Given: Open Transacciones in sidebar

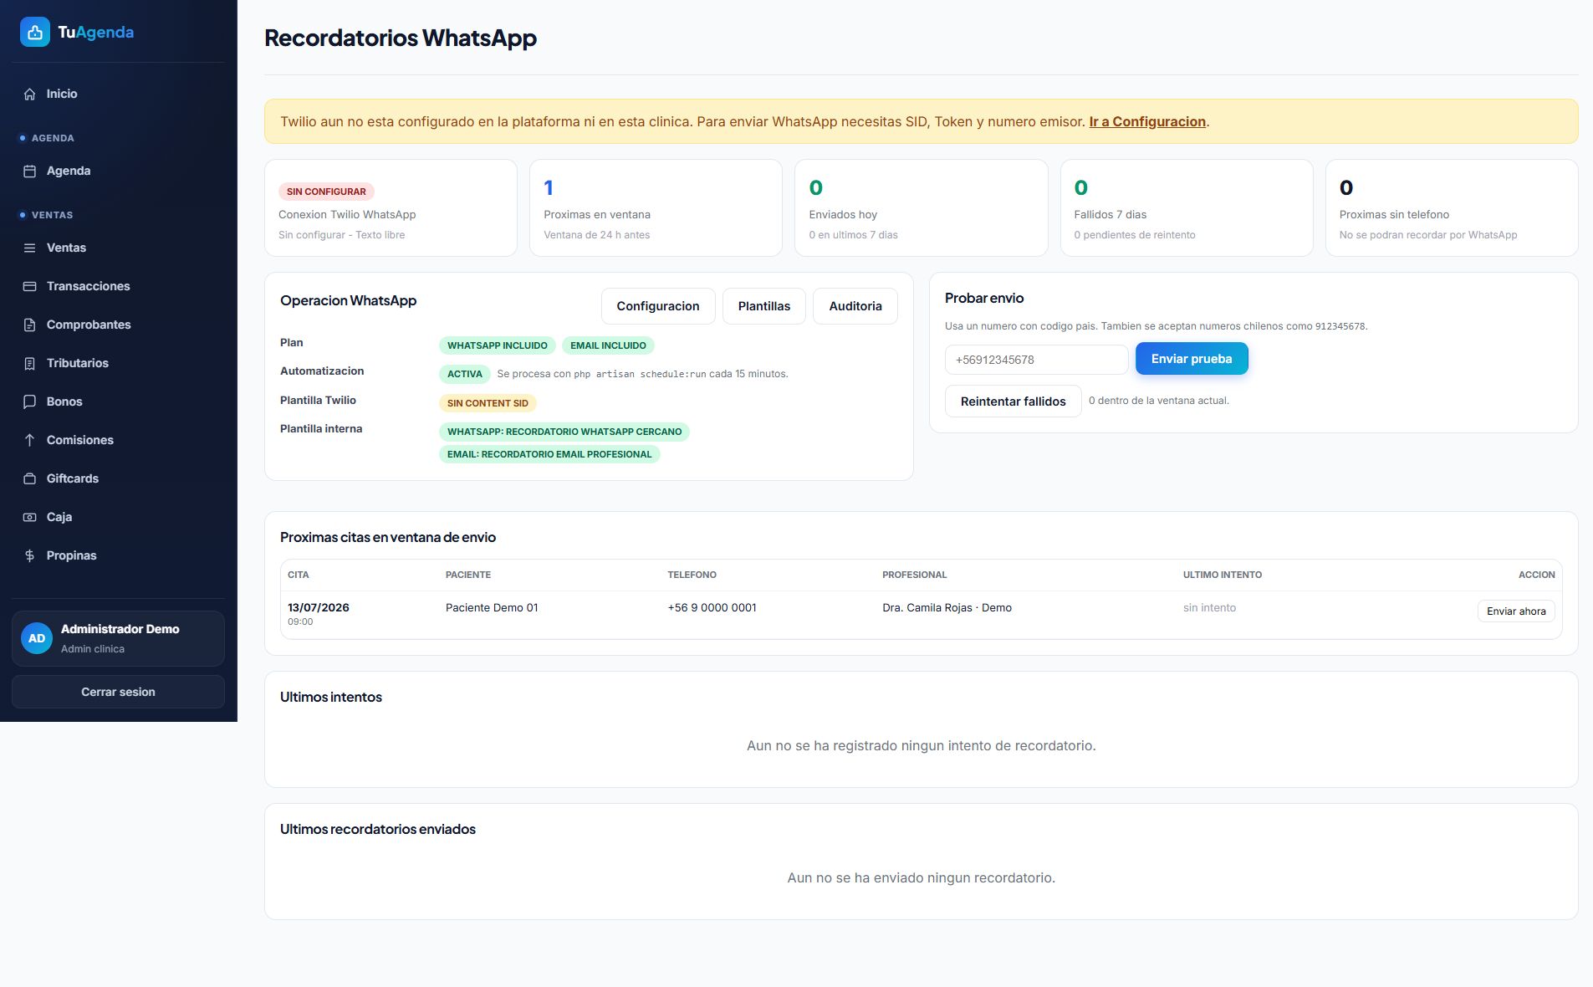Looking at the screenshot, I should point(118,286).
